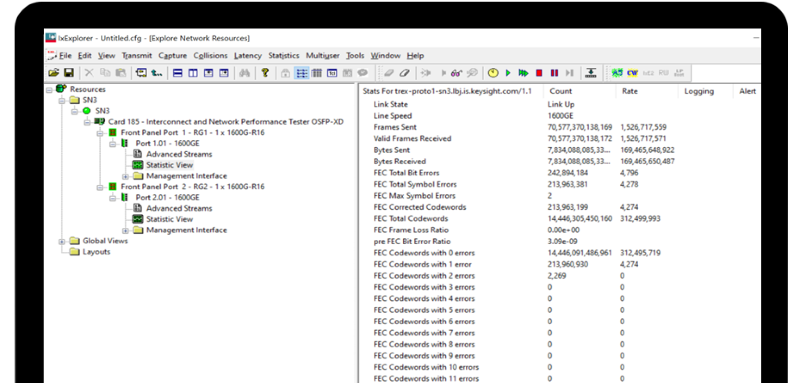The image size is (806, 383).
Task: Click the Copy toolbar icon
Action: 105,73
